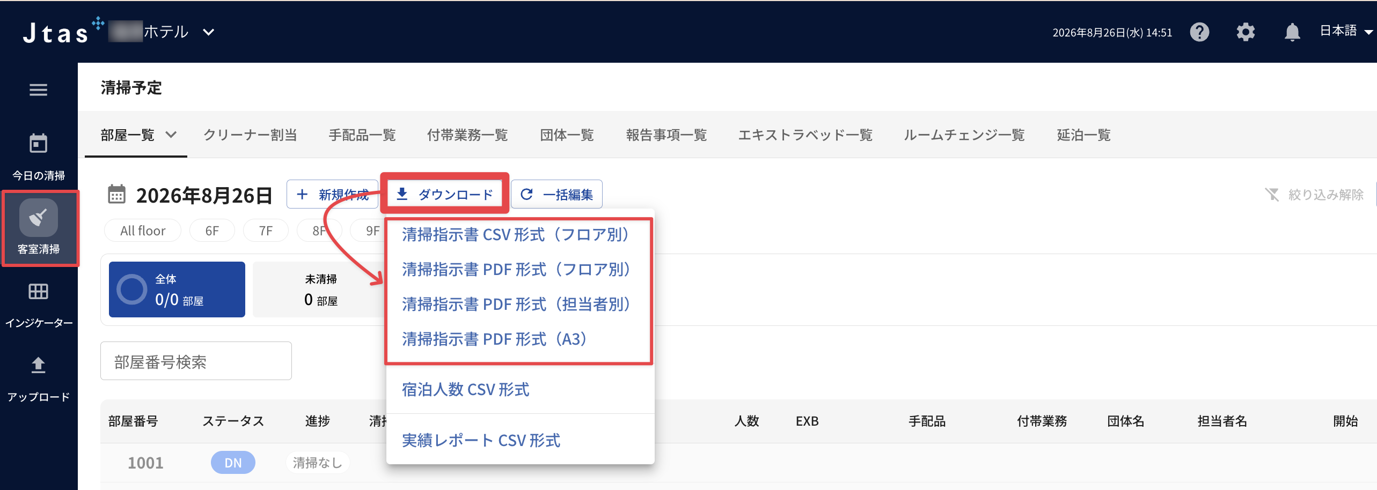This screenshot has height=490, width=1377.
Task: Open the 日本語 language dropdown
Action: 1345,31
